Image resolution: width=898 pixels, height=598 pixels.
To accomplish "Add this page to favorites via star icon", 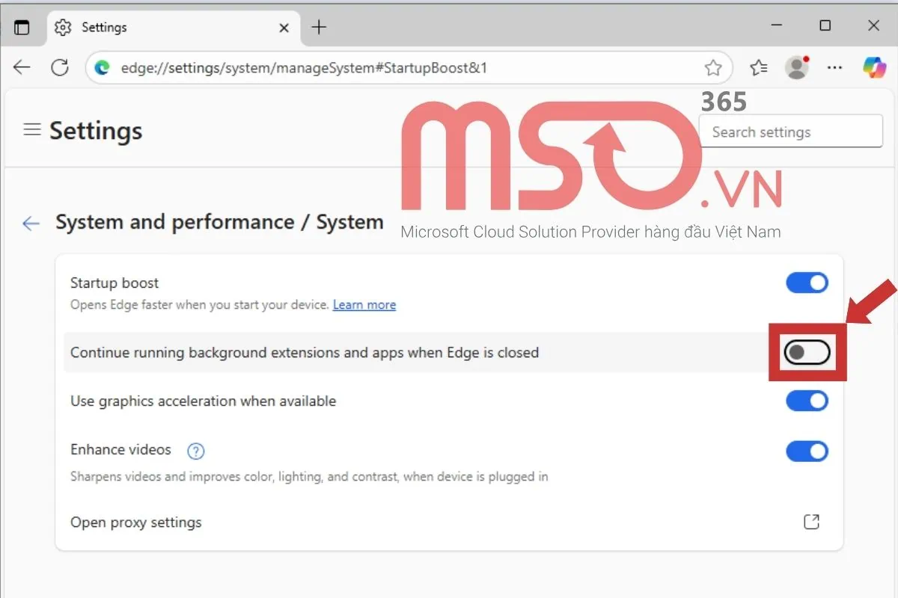I will 714,67.
